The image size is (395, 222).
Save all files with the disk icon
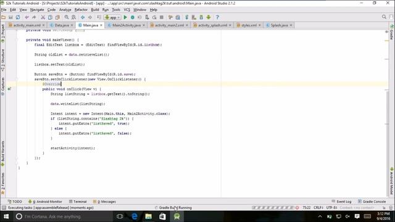[10, 17]
